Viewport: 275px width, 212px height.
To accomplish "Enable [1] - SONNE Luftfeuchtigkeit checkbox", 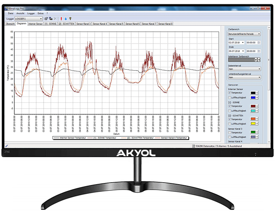I will 229,111.
